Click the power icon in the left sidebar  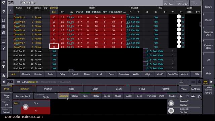(x=4, y=2)
